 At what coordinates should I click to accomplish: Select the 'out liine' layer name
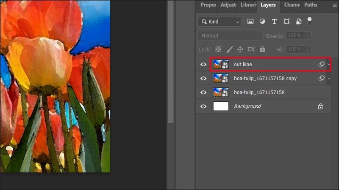[243, 65]
